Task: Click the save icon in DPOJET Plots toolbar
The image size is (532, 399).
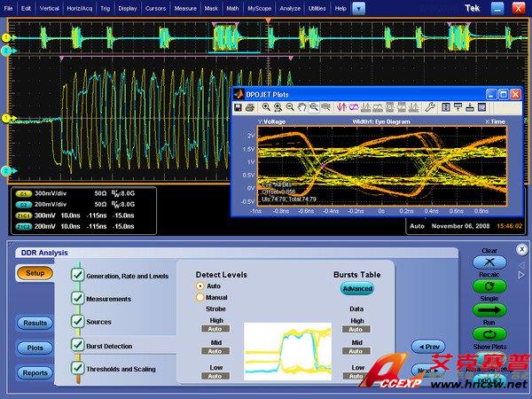Action: click(238, 107)
